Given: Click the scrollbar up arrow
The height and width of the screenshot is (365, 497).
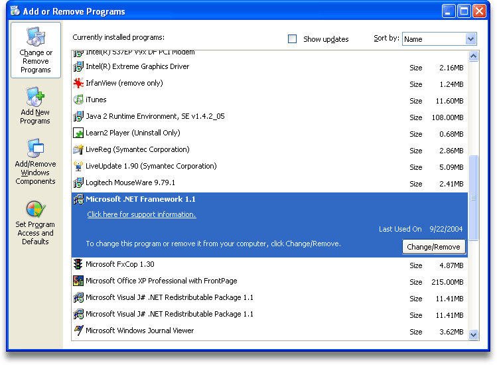Looking at the screenshot, I should pyautogui.click(x=473, y=56).
